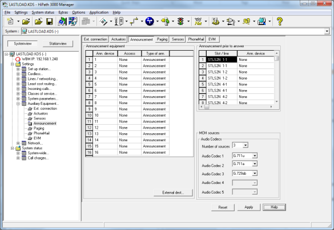Select Least cost routing in tree
The image size is (334, 230).
coord(42,84)
